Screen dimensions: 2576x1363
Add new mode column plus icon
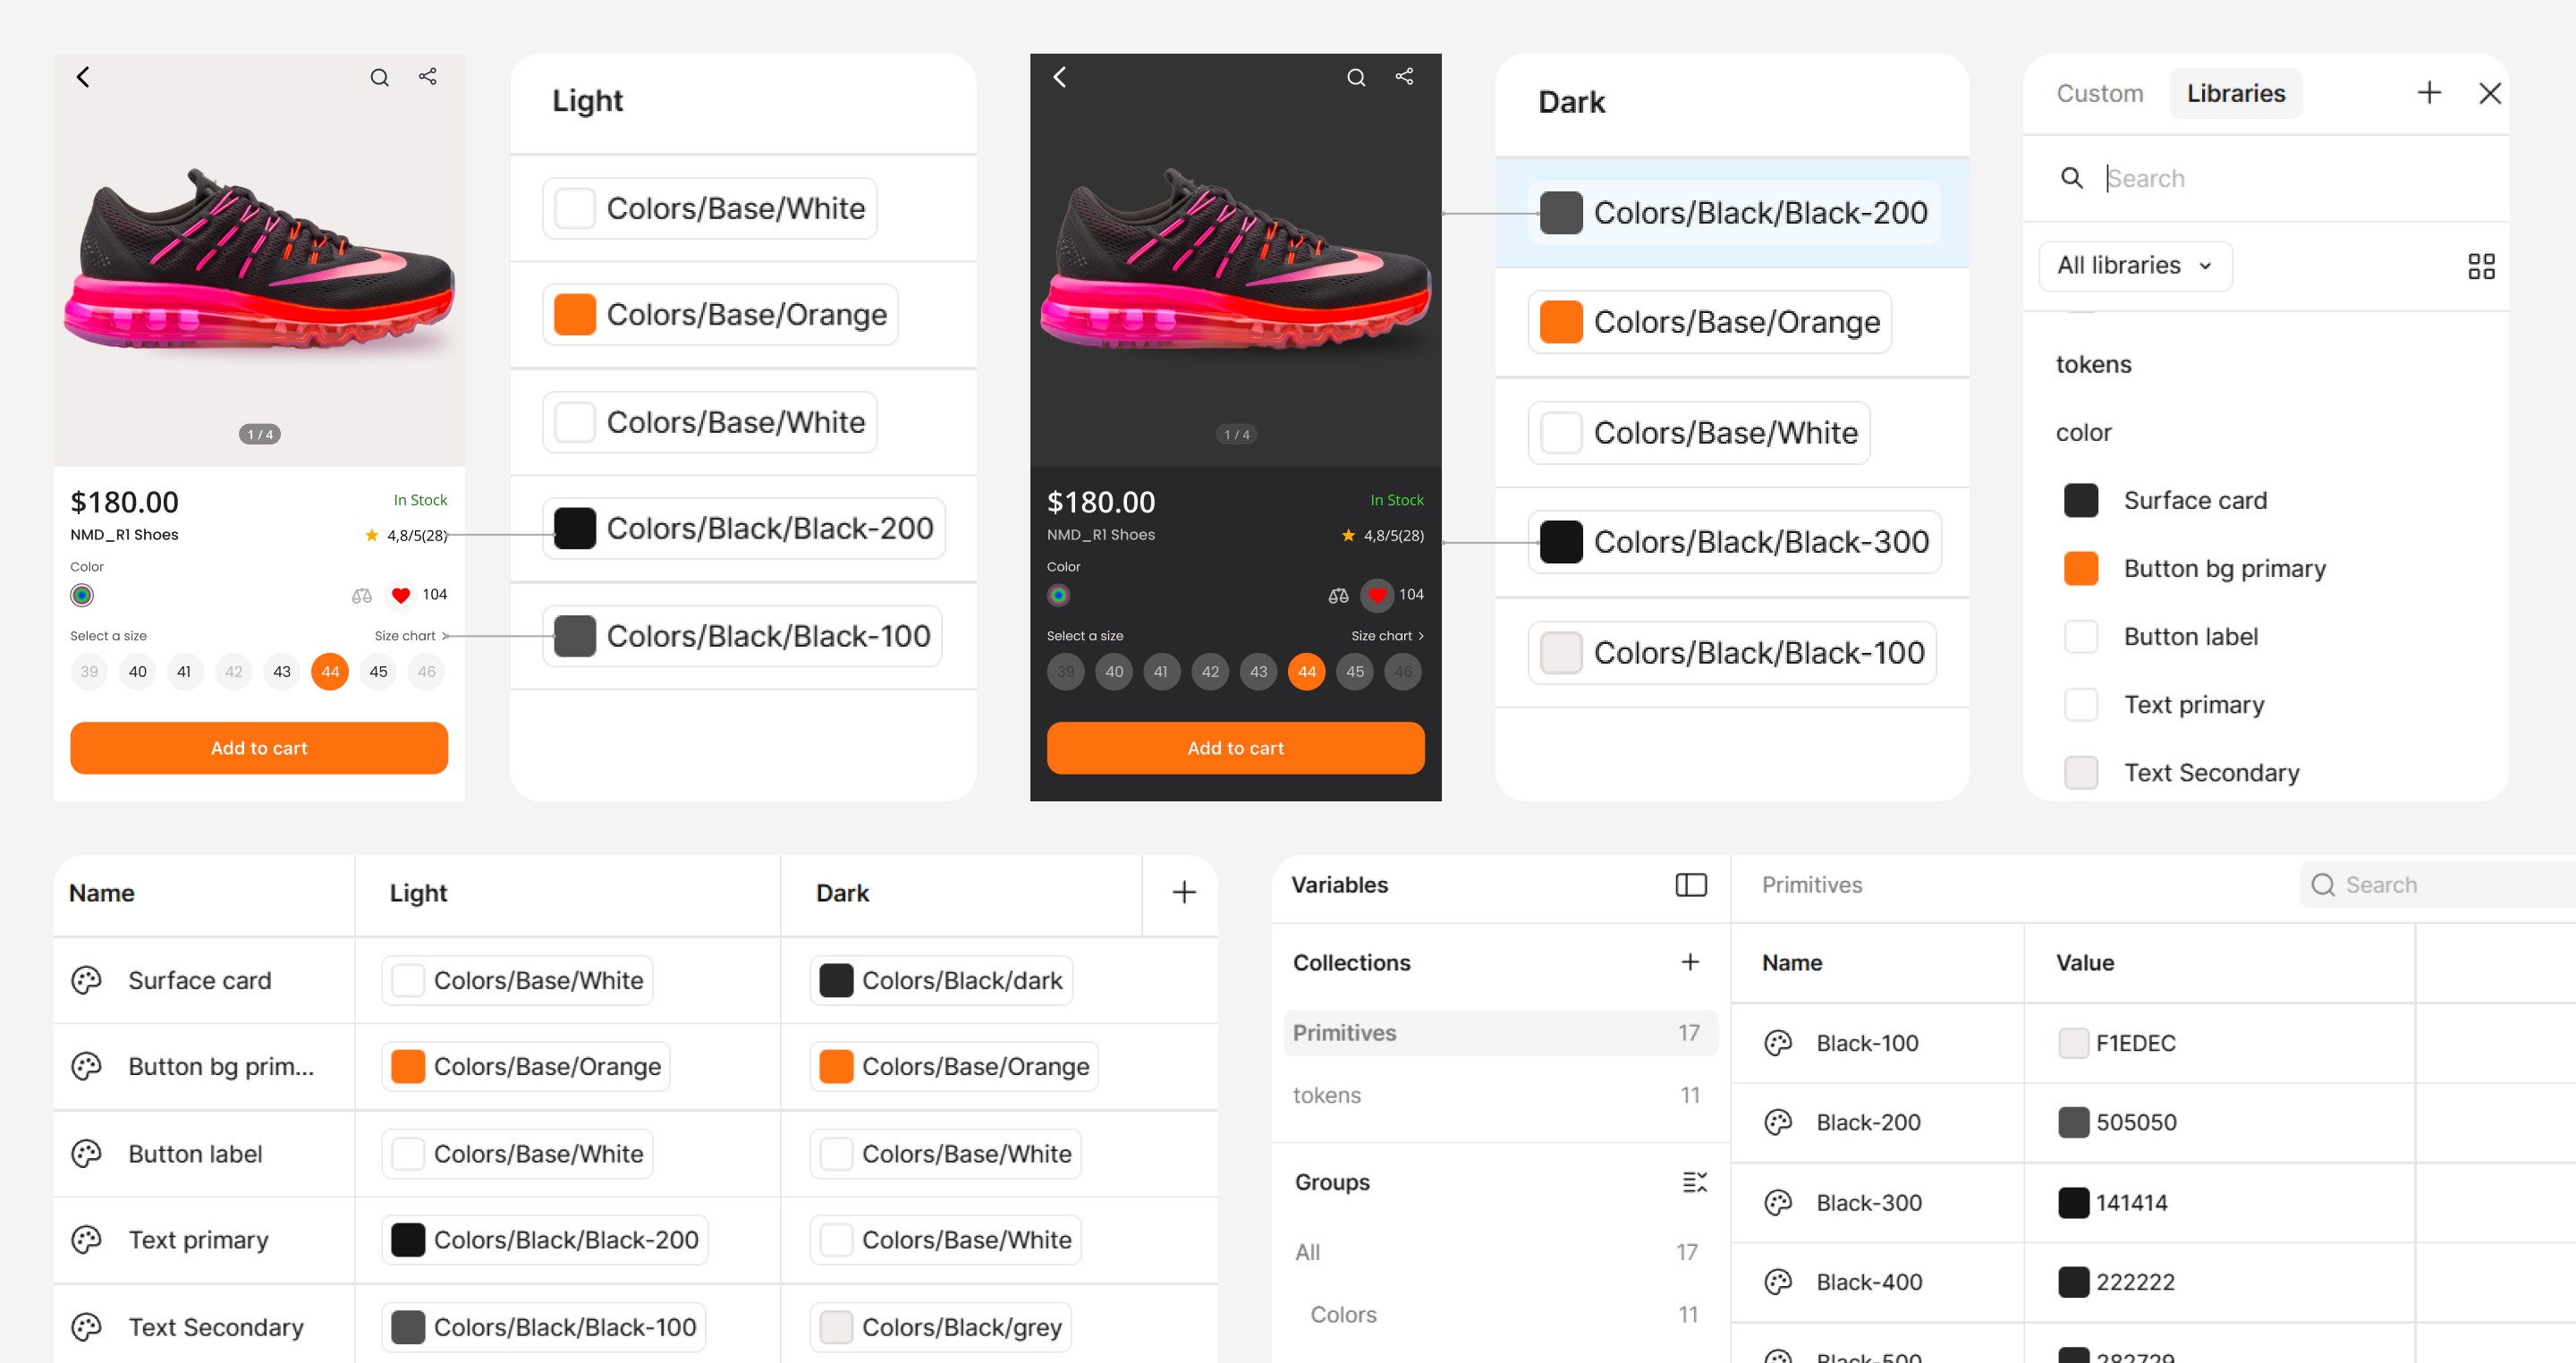tap(1183, 892)
